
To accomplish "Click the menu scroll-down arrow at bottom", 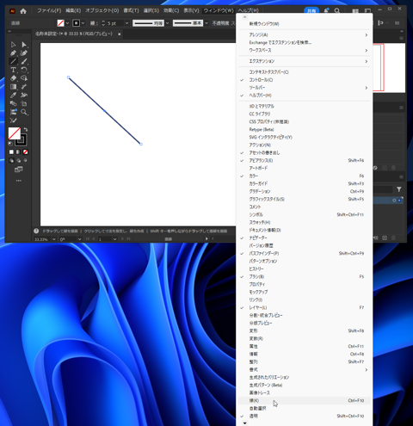I will [244, 423].
